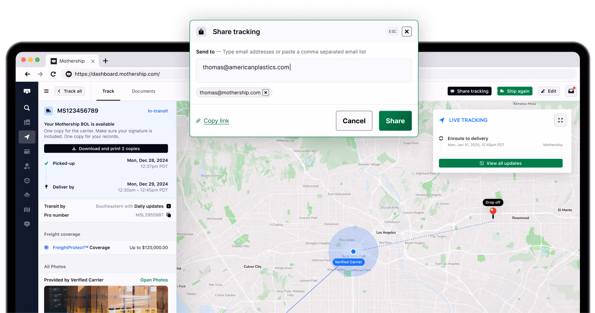
Task: Click the Drop off red map pin
Action: [x=493, y=213]
